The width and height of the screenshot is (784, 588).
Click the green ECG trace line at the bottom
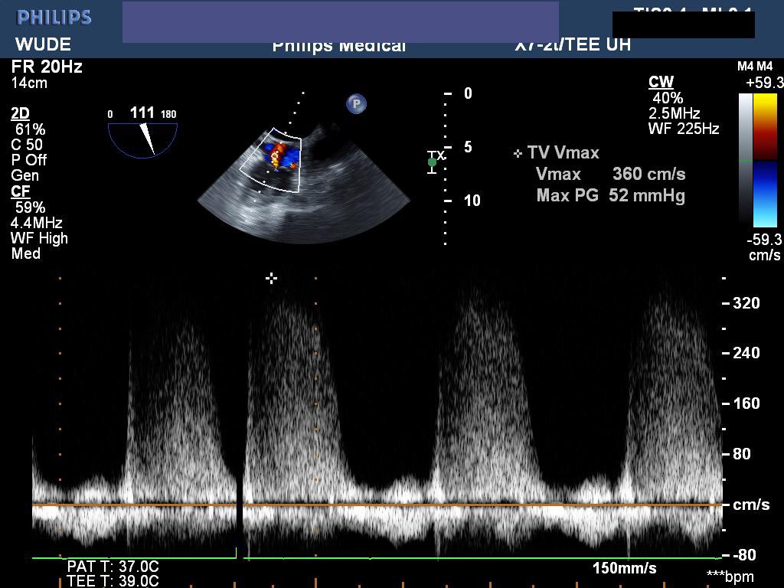point(377,557)
